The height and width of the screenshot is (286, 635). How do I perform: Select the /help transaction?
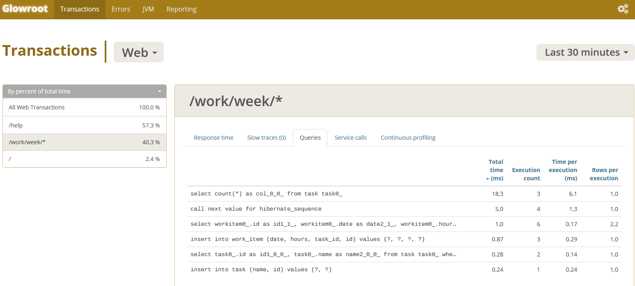click(x=85, y=125)
